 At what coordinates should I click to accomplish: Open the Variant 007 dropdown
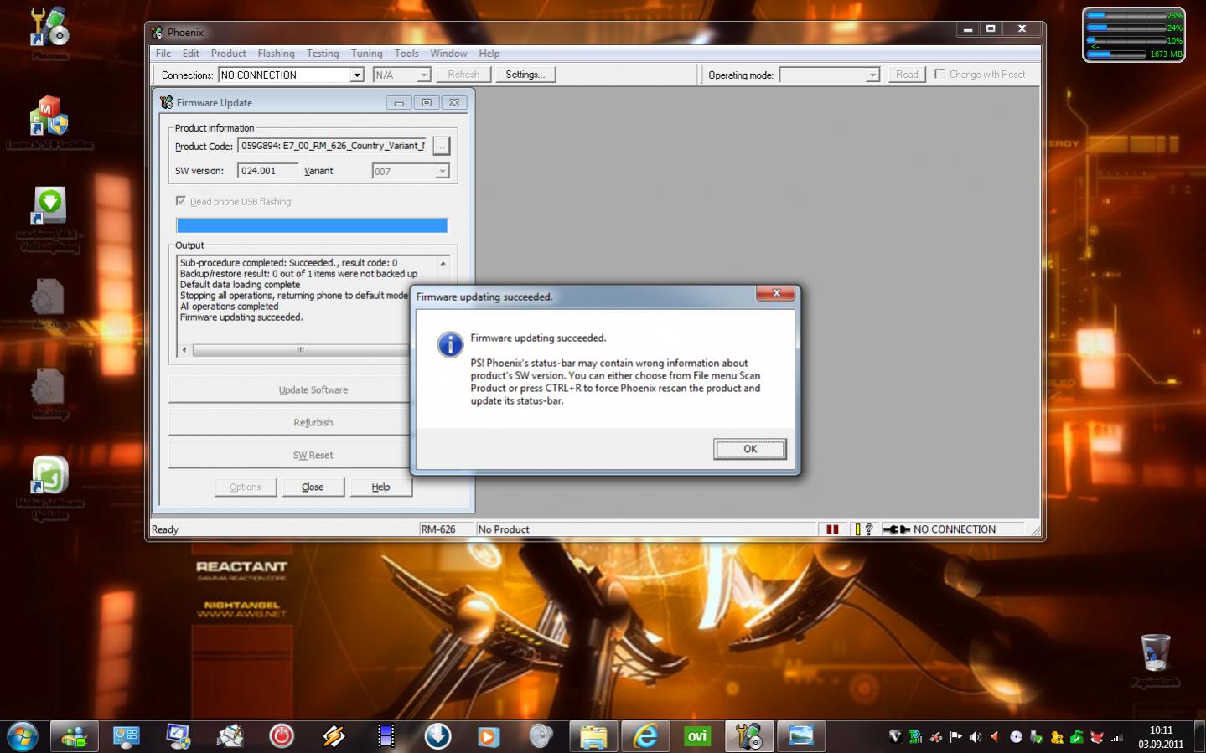(x=443, y=171)
